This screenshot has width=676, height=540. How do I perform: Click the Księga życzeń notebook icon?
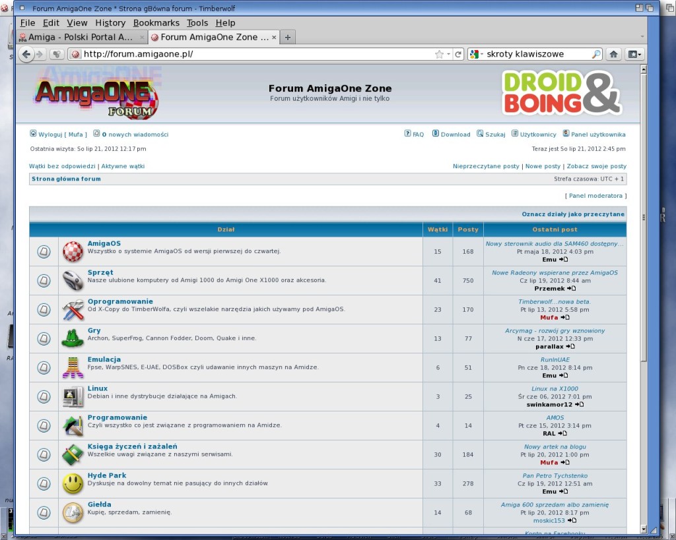[x=73, y=455]
